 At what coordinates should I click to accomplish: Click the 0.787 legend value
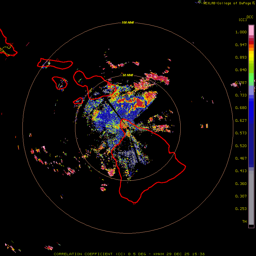point(241,82)
